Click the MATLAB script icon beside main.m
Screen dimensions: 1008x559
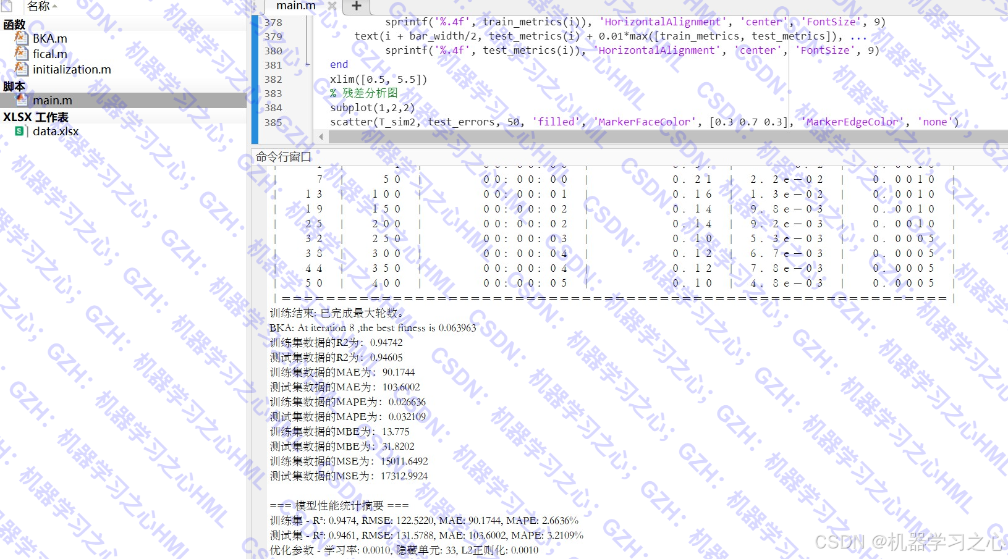pos(21,99)
